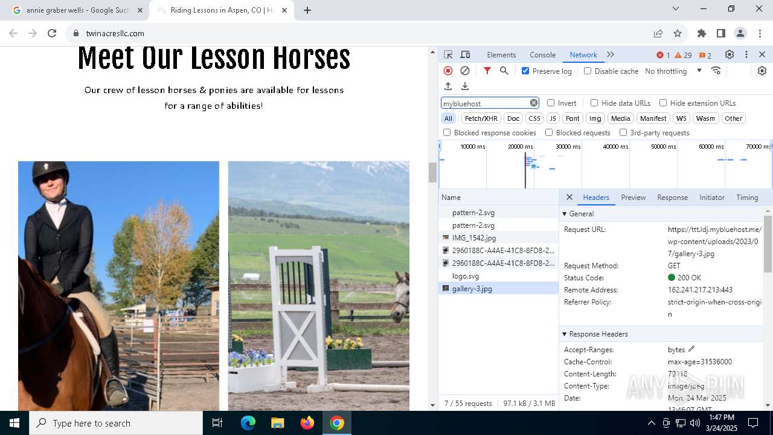Open the Chrome tab search dropdown
773x435 pixels.
click(x=676, y=8)
